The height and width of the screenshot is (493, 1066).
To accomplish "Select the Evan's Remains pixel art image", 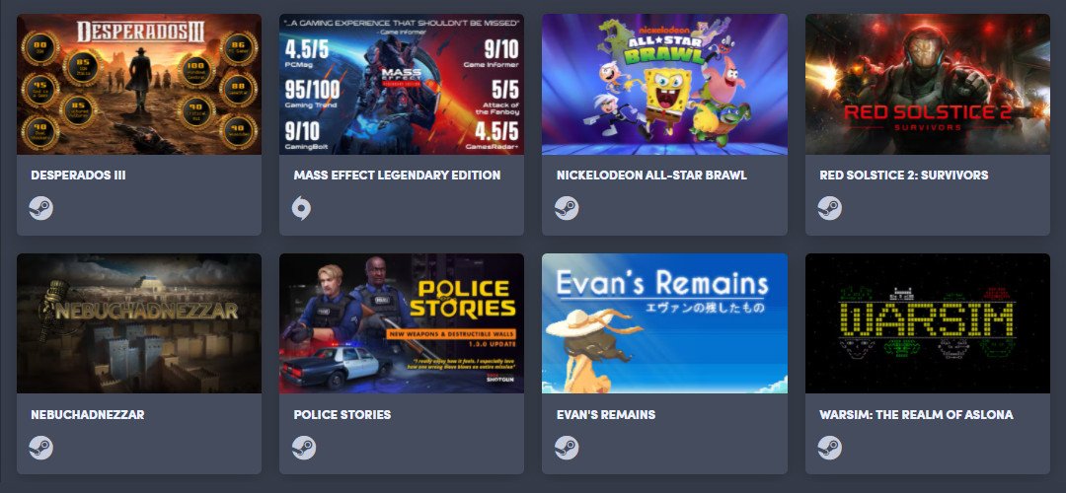I will pos(664,323).
